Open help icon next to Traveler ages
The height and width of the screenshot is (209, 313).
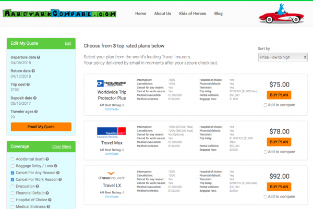36,112
